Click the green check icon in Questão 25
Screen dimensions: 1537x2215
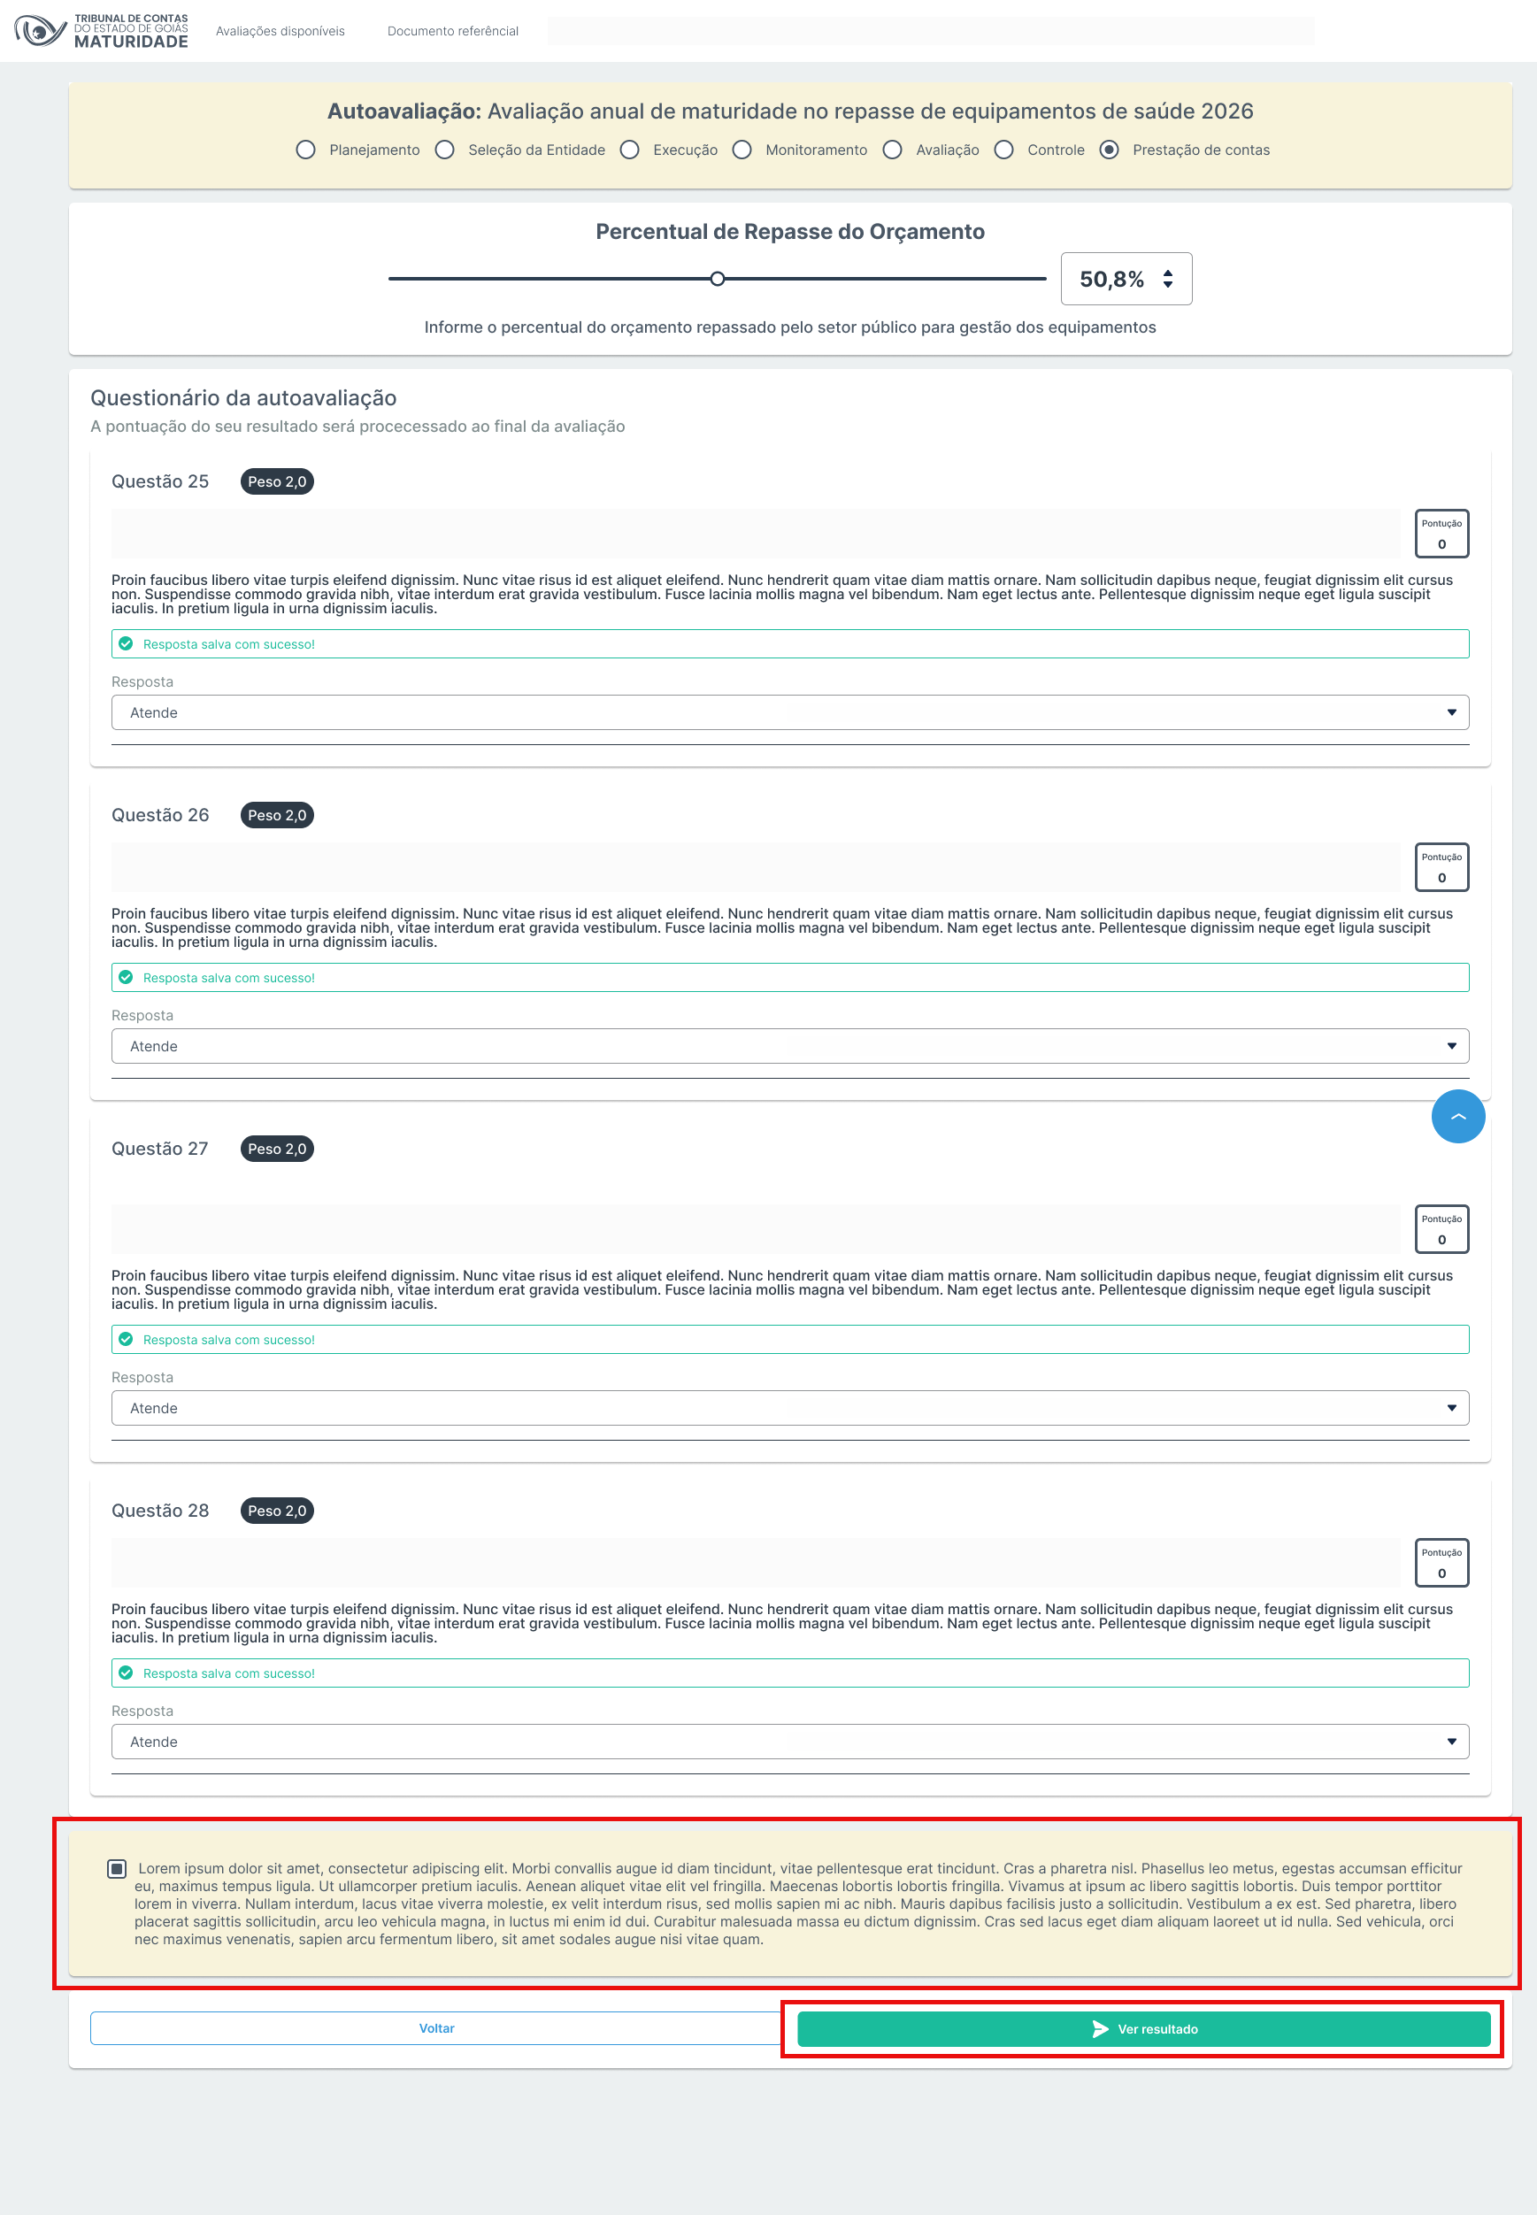pos(127,643)
